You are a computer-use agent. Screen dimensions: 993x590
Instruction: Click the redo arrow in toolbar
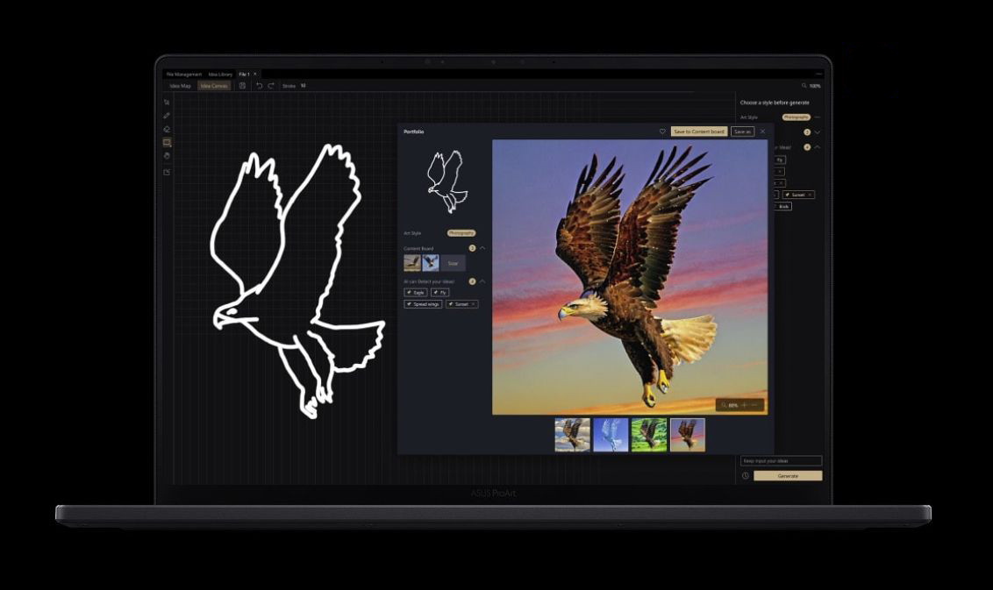click(271, 86)
